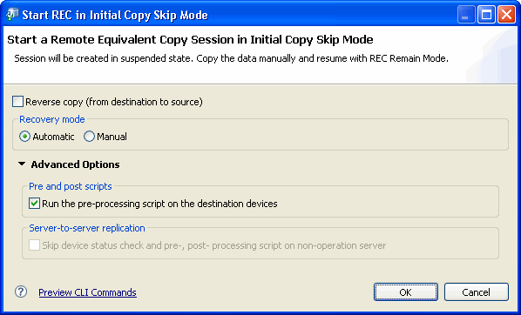Click the disabled Skip device status check checkbox

click(34, 245)
